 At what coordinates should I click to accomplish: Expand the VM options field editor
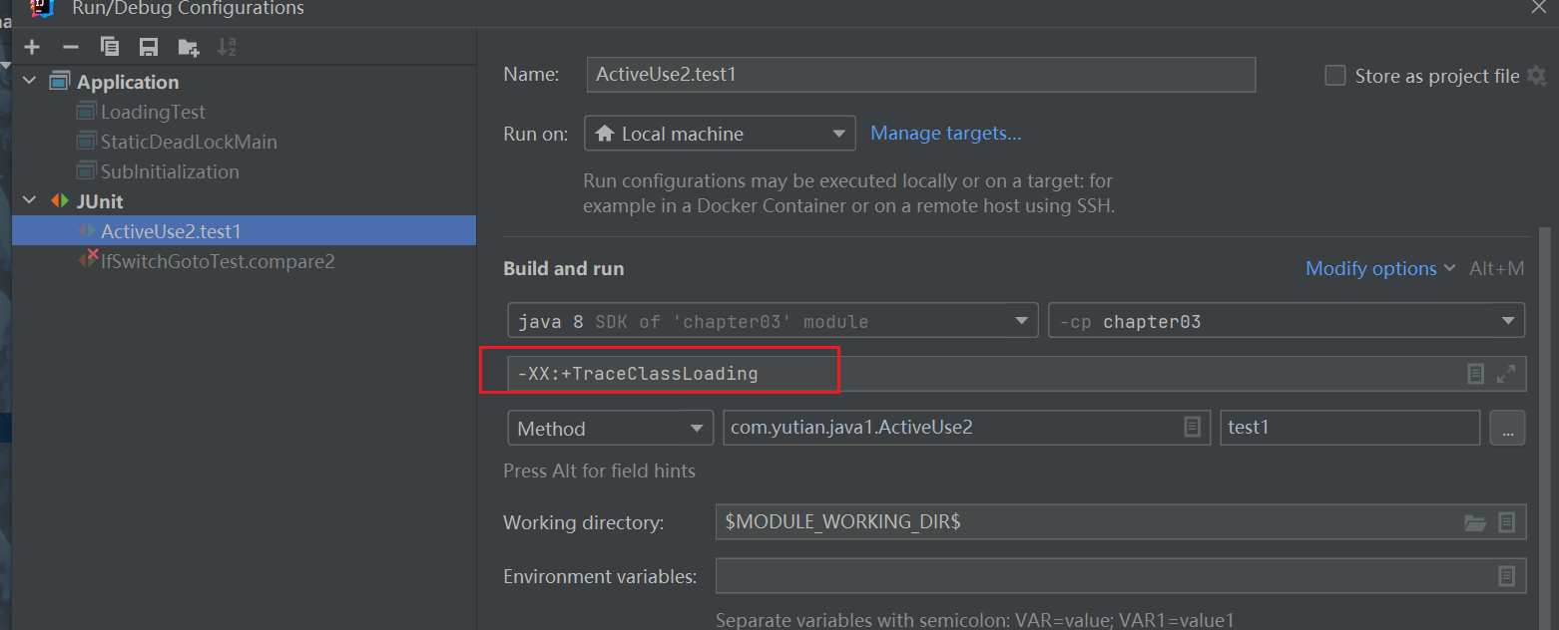pyautogui.click(x=1506, y=374)
